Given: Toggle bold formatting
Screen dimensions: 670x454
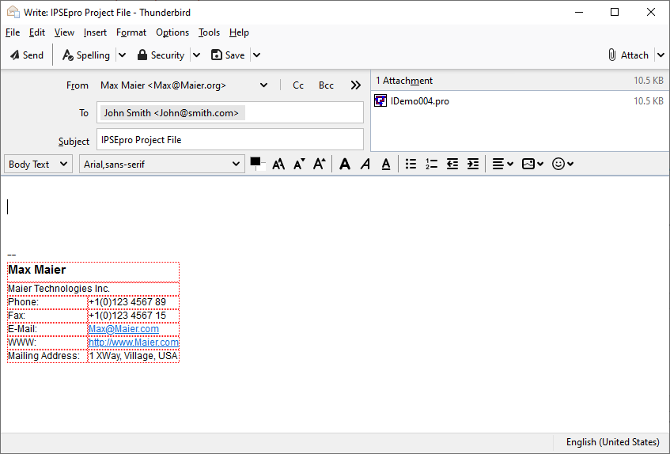Looking at the screenshot, I should pyautogui.click(x=345, y=164).
